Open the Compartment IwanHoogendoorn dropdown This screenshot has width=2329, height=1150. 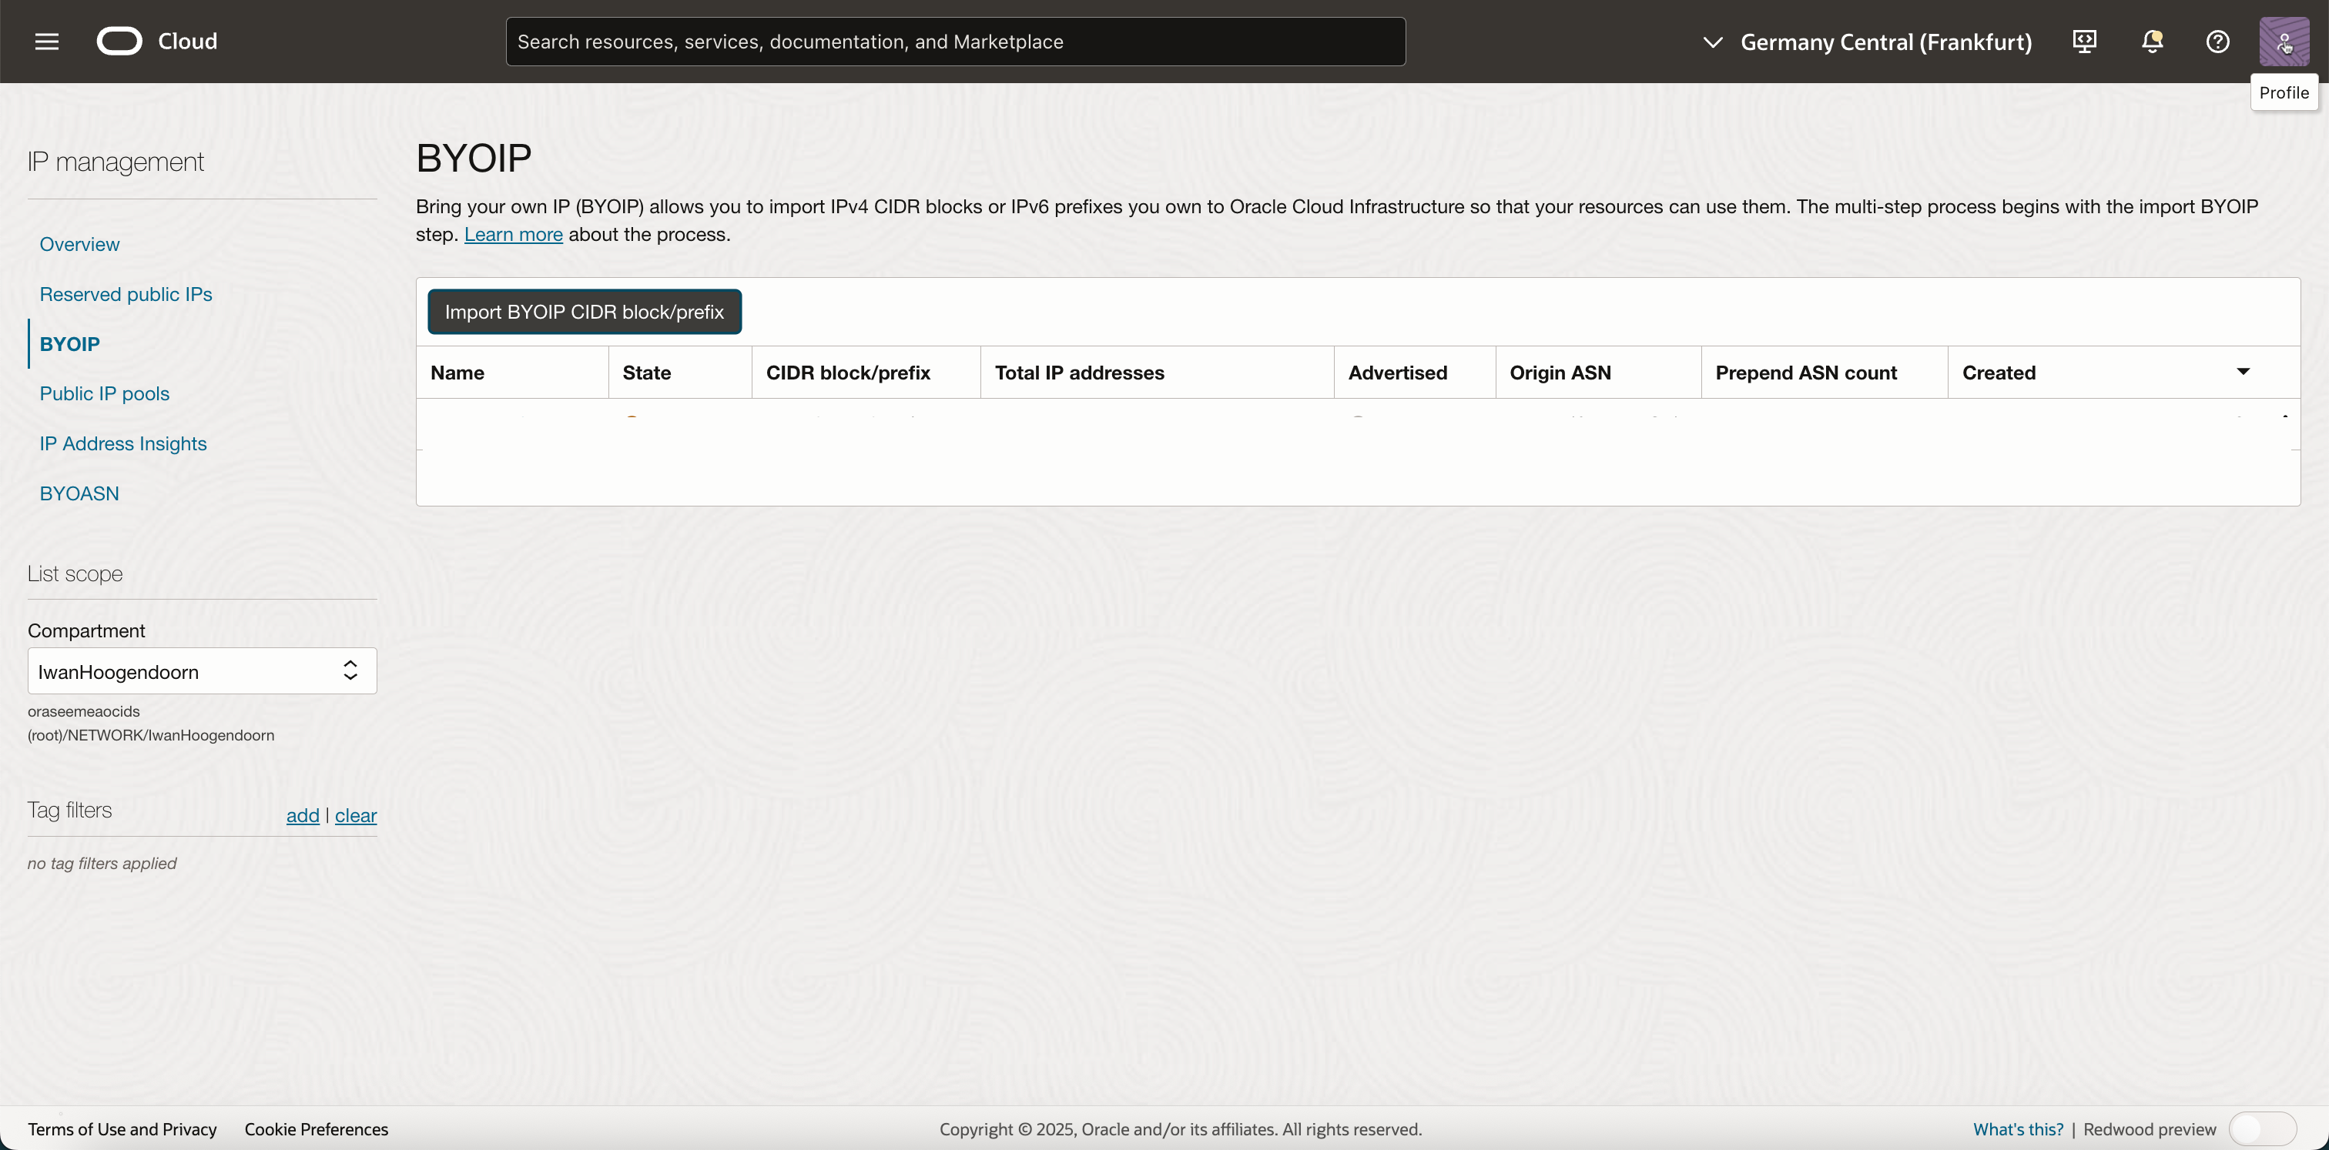pos(202,671)
